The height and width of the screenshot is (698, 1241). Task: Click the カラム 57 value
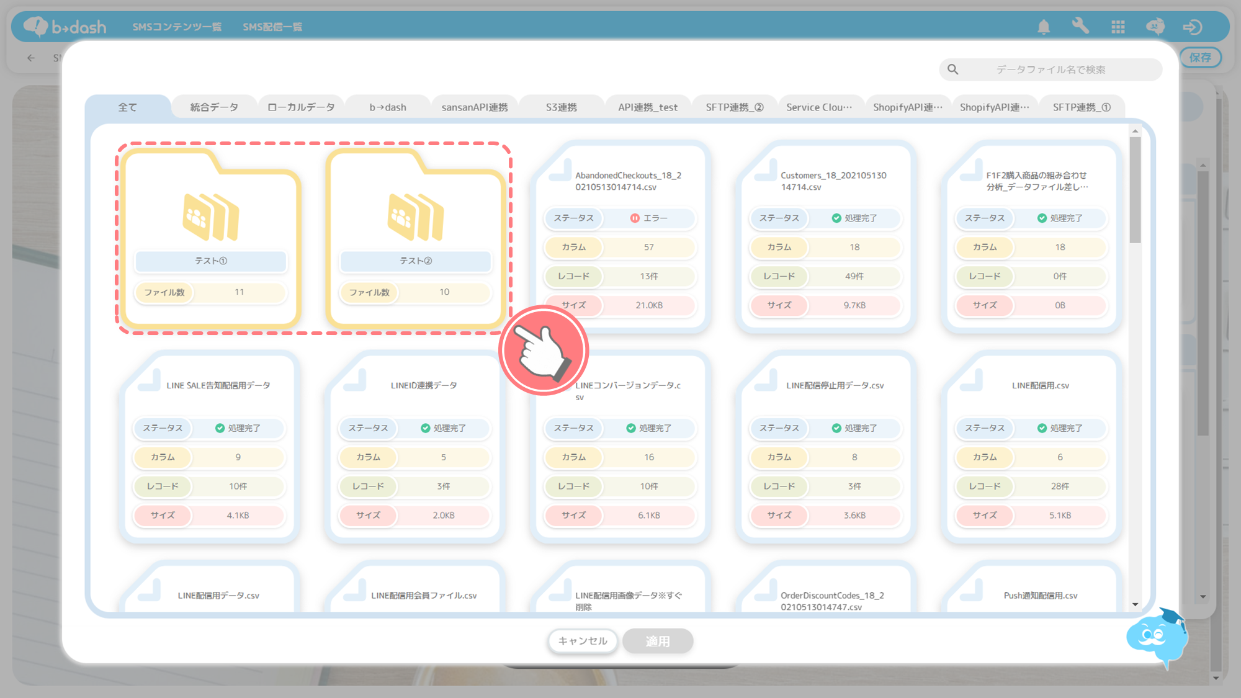tap(649, 247)
